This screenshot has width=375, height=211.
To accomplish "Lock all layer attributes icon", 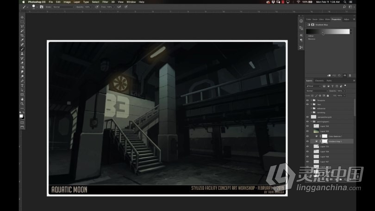I will (x=328, y=96).
